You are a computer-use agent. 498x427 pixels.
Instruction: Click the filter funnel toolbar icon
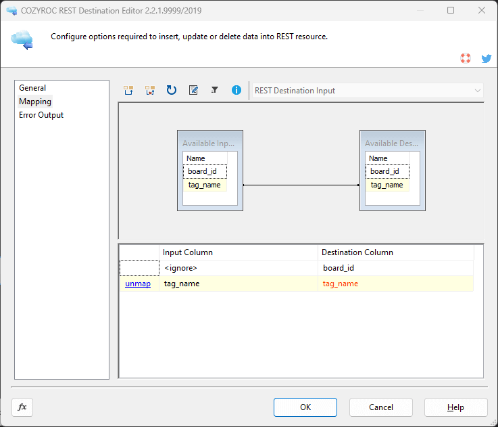tap(215, 91)
